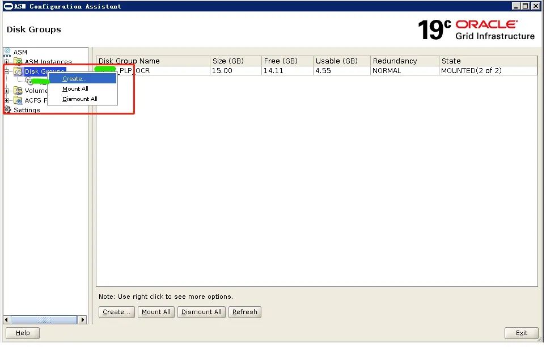Viewport: 546px width, 347px height.
Task: Click the Mount All button below the table
Action: (x=156, y=312)
